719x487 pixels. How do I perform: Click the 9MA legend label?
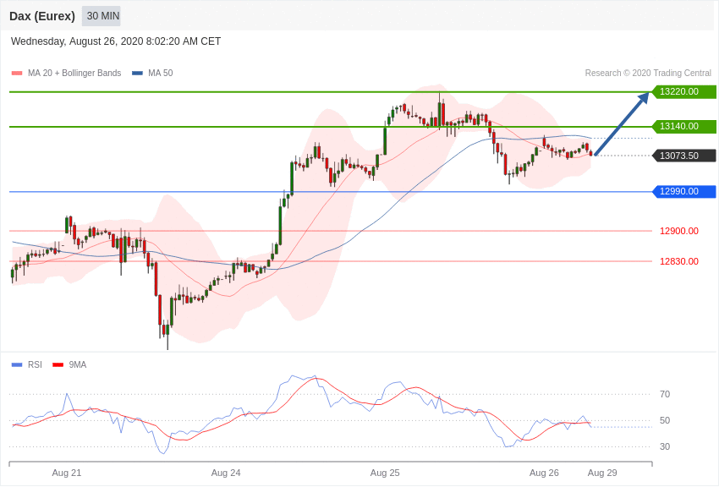pyautogui.click(x=78, y=365)
